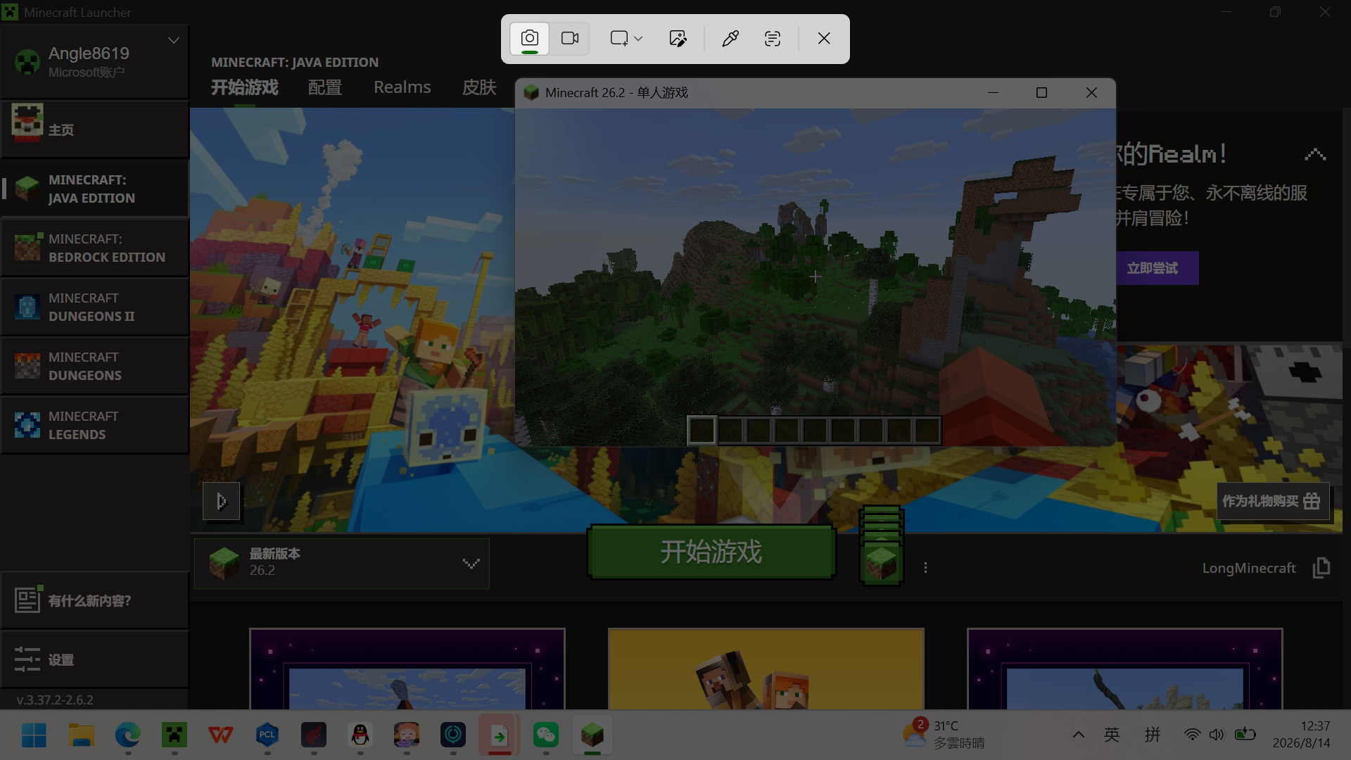Open the Windows Start menu
The height and width of the screenshot is (760, 1351).
(x=34, y=735)
